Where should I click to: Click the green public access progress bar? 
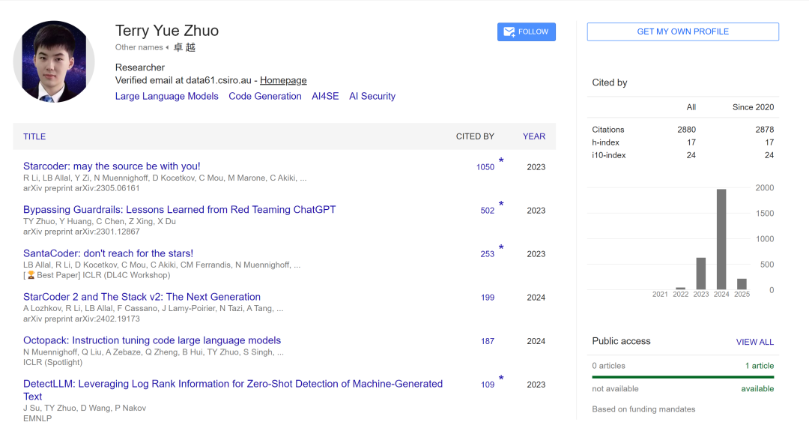pos(682,377)
